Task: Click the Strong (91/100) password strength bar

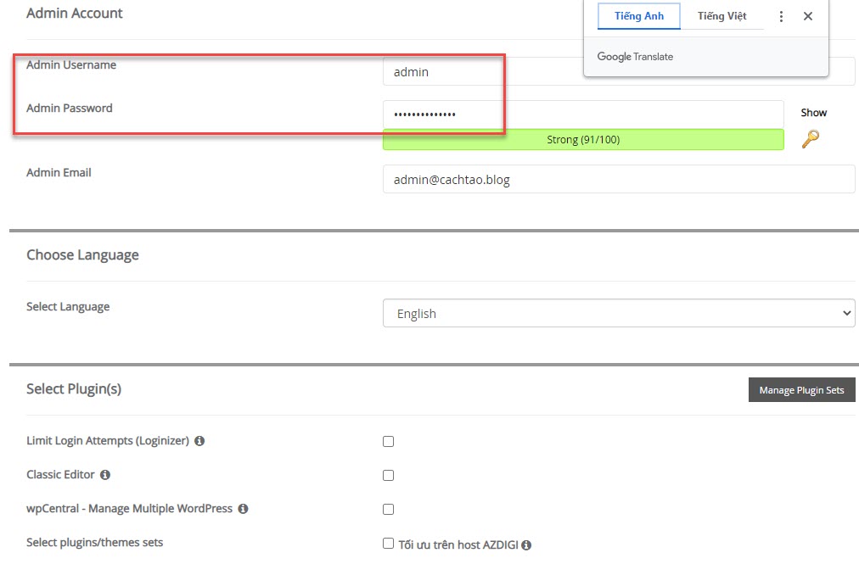Action: pos(583,140)
